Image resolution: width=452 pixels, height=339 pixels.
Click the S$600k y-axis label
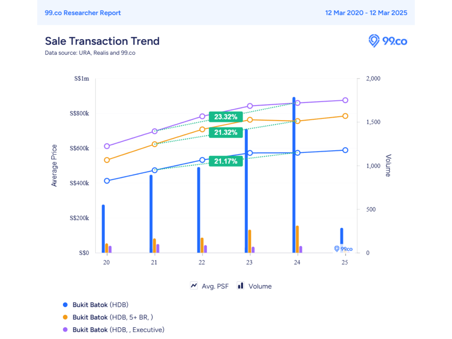[79, 148]
